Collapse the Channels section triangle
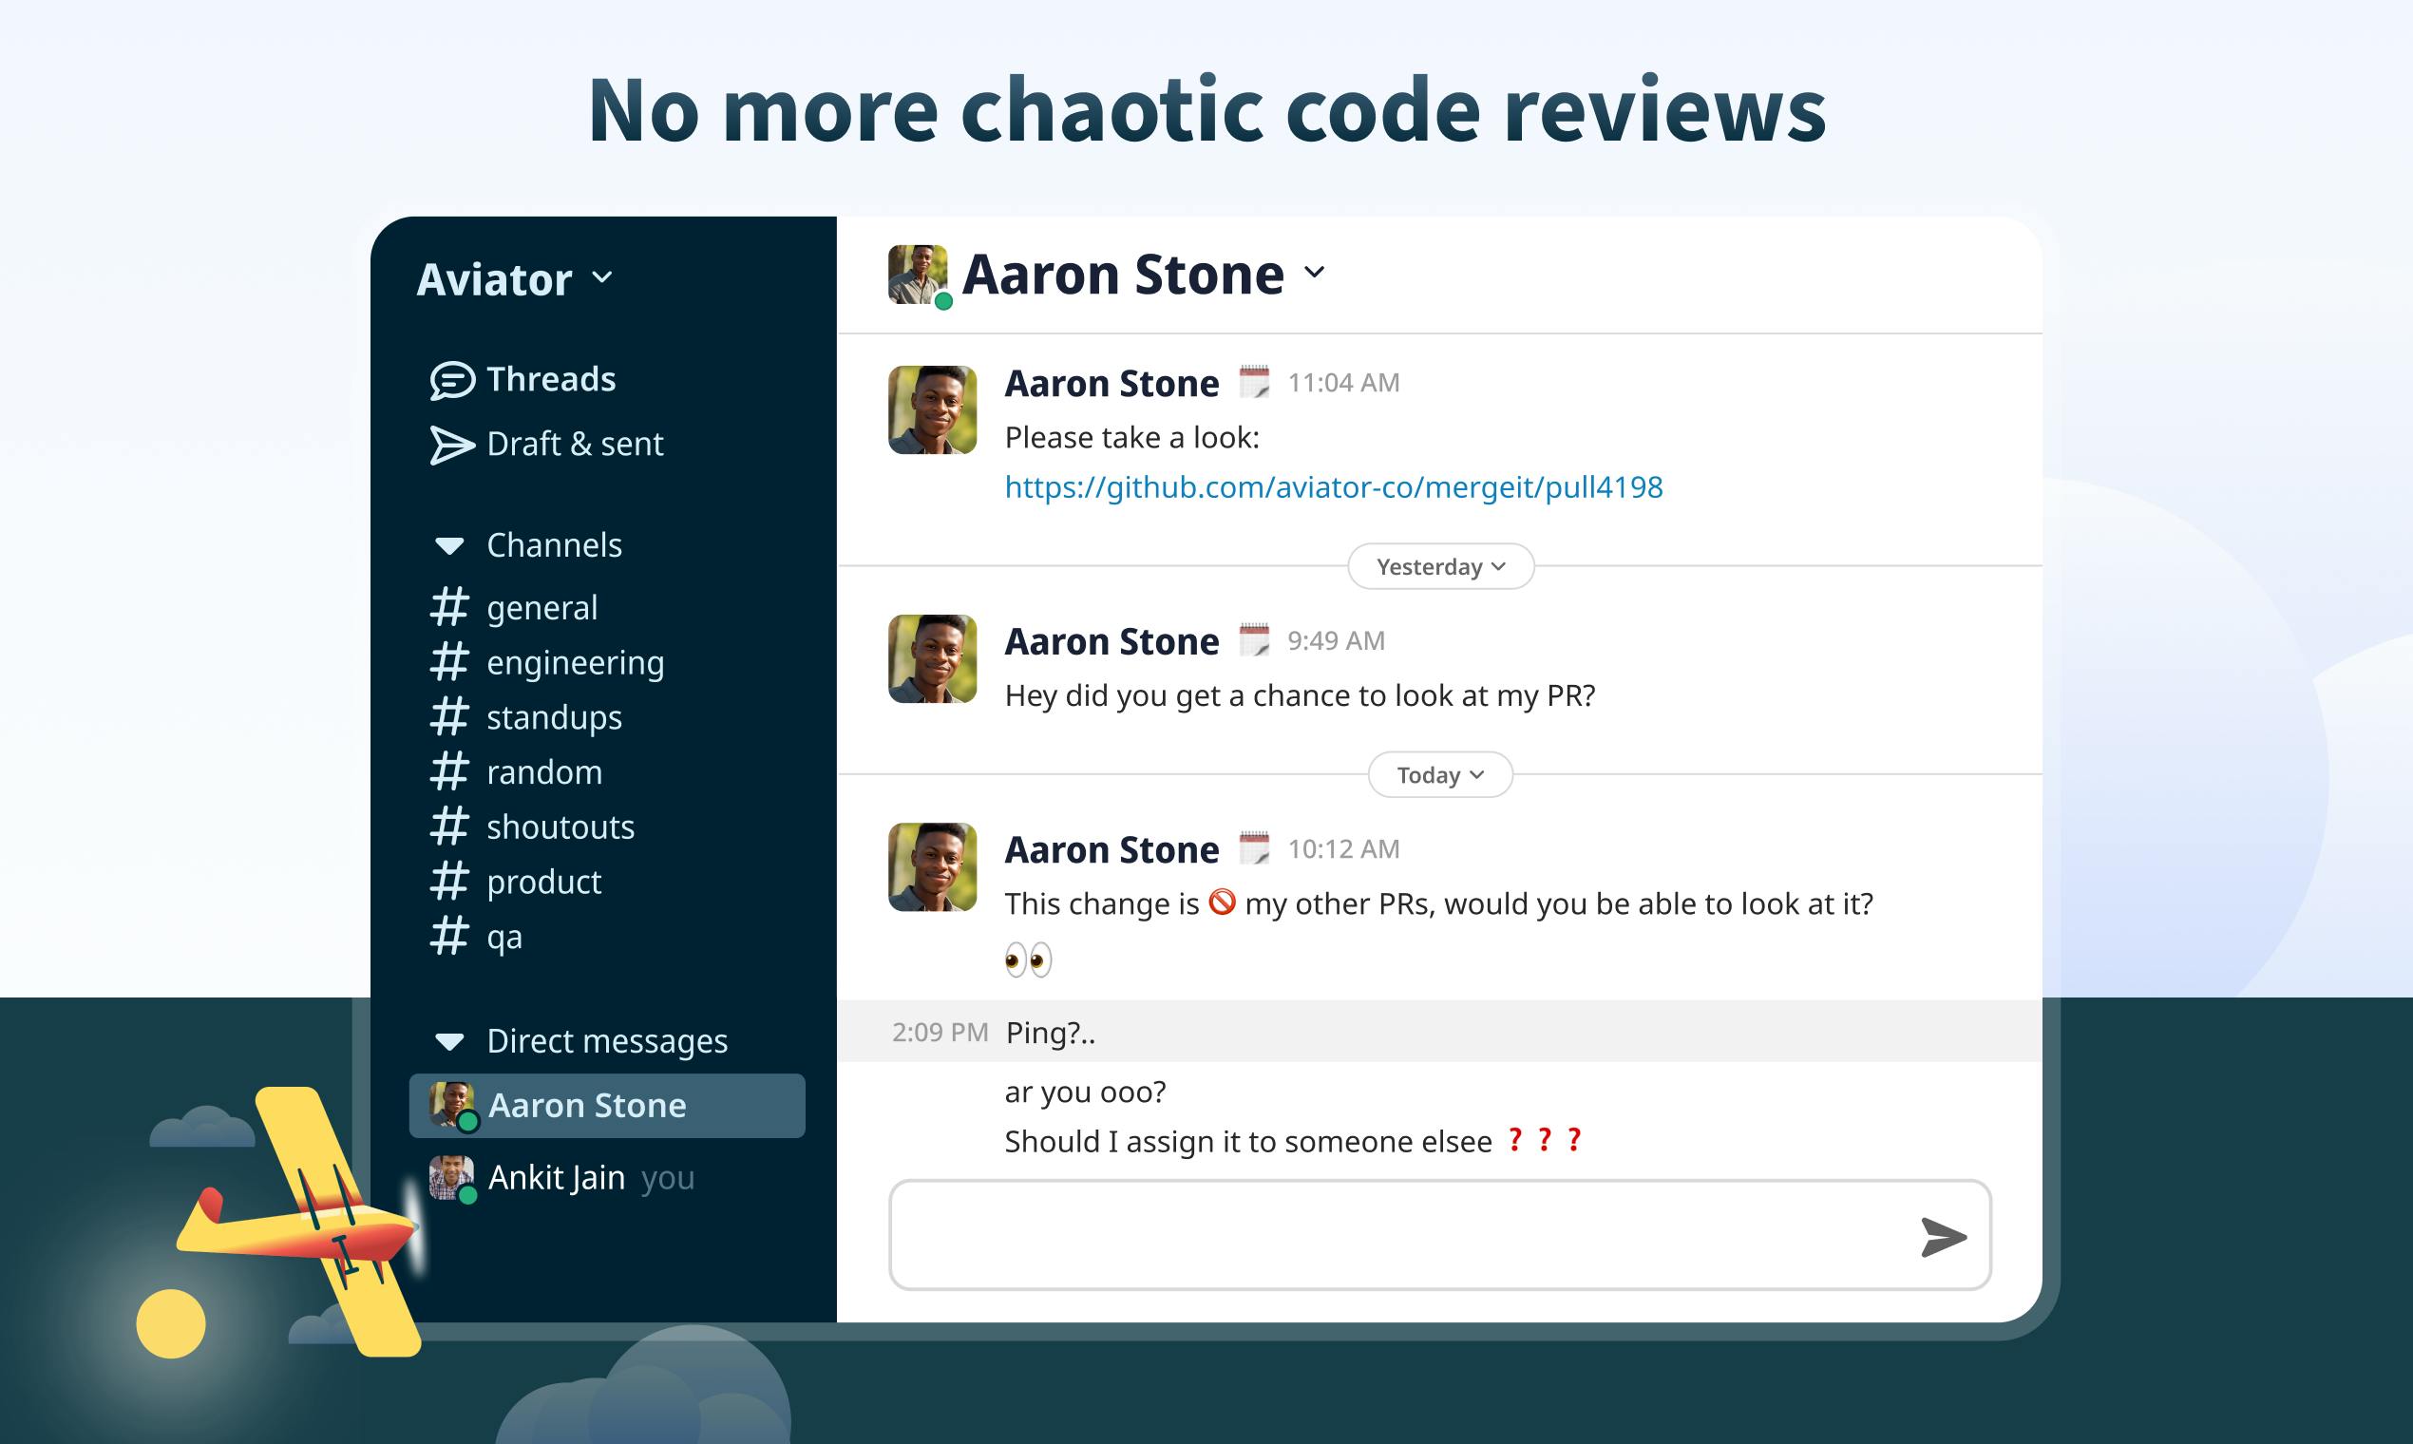The width and height of the screenshot is (2413, 1444). [x=449, y=546]
